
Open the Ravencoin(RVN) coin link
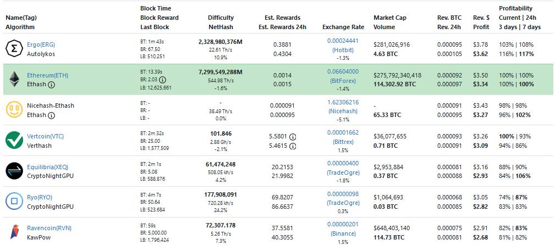(x=50, y=228)
